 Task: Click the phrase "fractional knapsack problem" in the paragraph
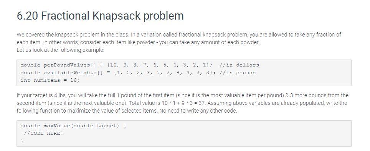pyautogui.click(x=212, y=35)
